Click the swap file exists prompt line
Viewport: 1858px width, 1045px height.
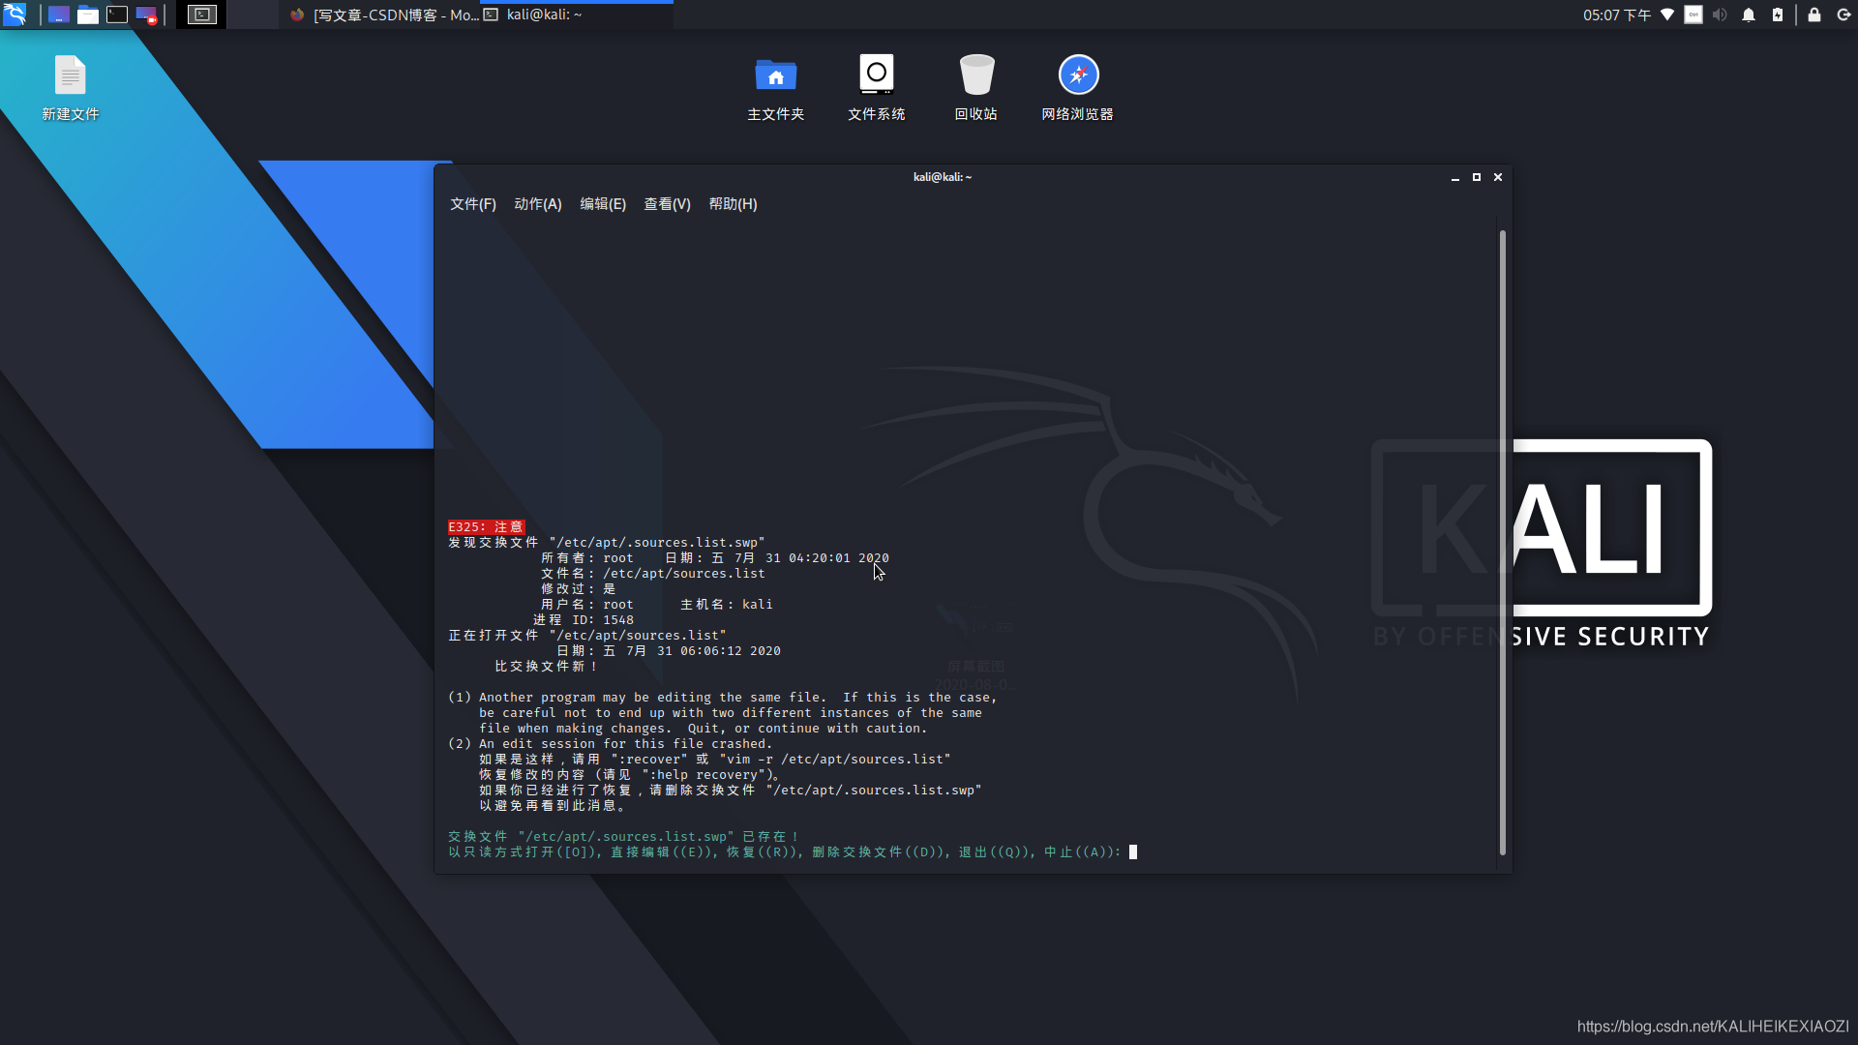tap(623, 837)
